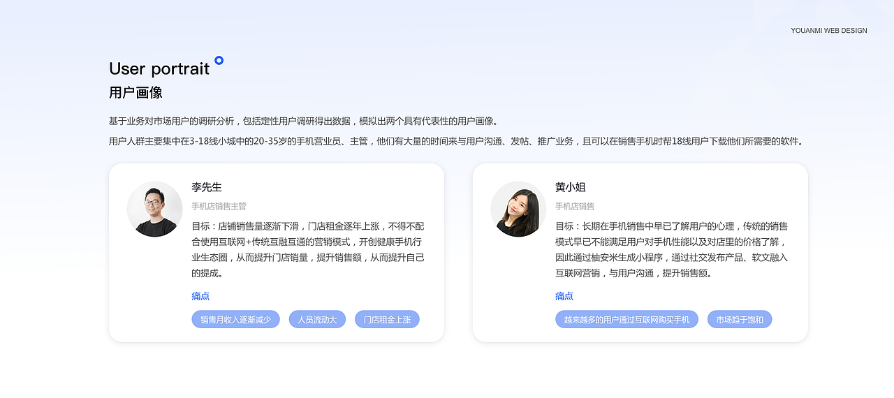Click the goal paragraph in 李先生 card
The width and height of the screenshot is (894, 398).
point(308,249)
